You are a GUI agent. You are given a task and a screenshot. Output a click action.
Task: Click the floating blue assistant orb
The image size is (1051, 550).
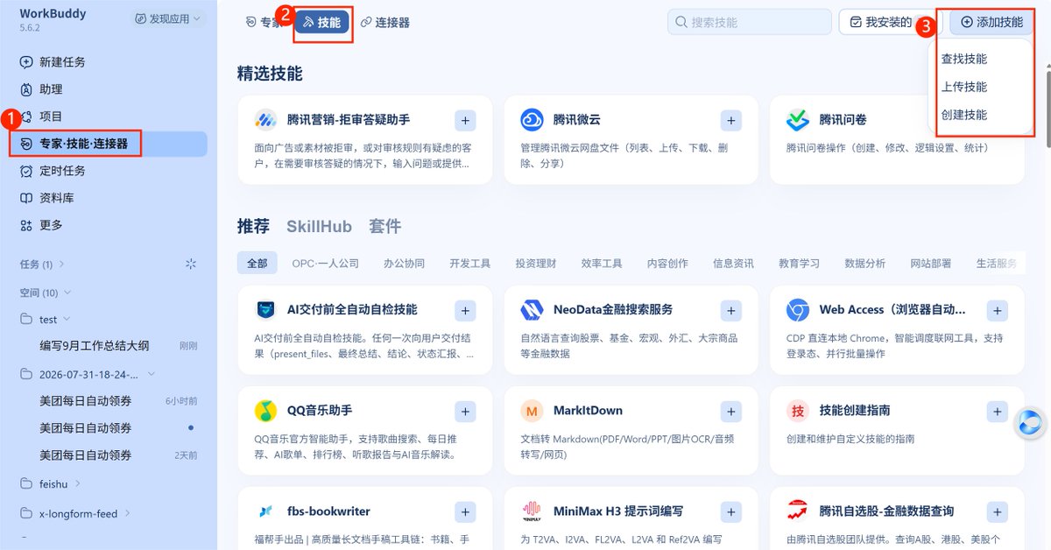(1031, 424)
